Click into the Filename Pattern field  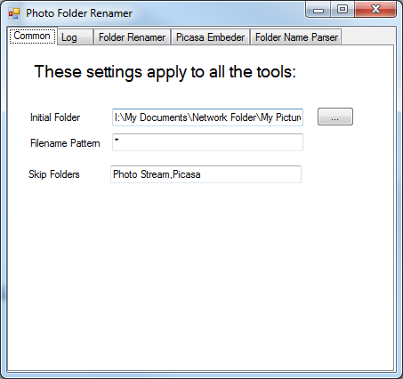coord(207,142)
